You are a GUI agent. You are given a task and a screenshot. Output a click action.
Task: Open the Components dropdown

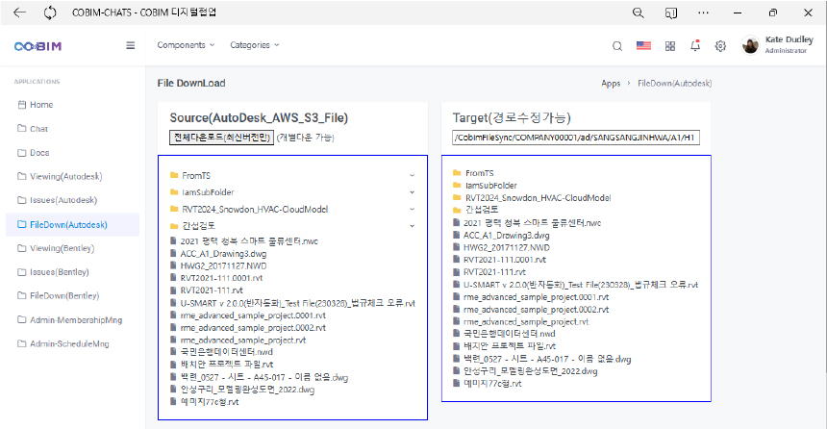coord(186,45)
